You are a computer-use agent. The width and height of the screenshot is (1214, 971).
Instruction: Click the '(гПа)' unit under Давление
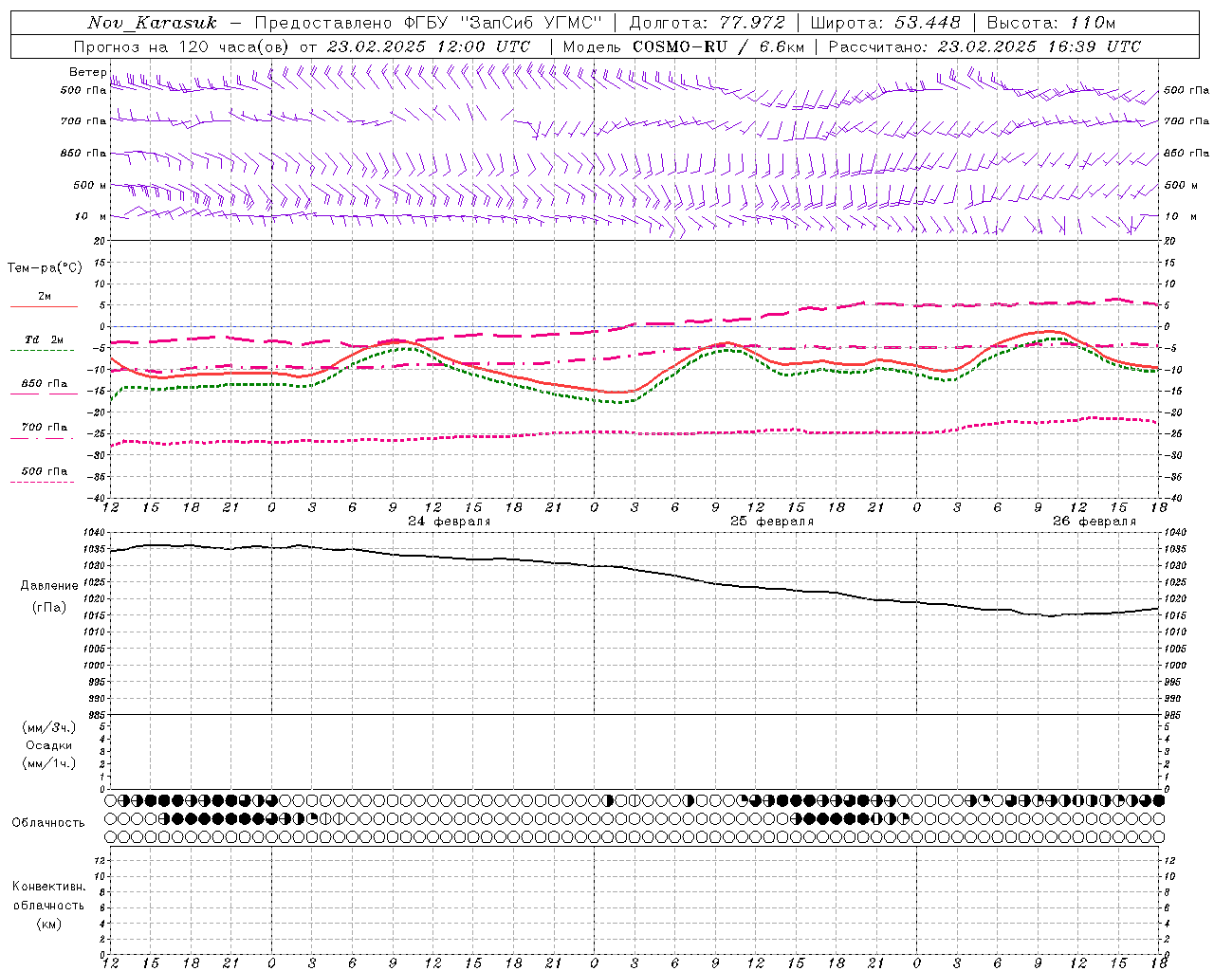click(49, 608)
